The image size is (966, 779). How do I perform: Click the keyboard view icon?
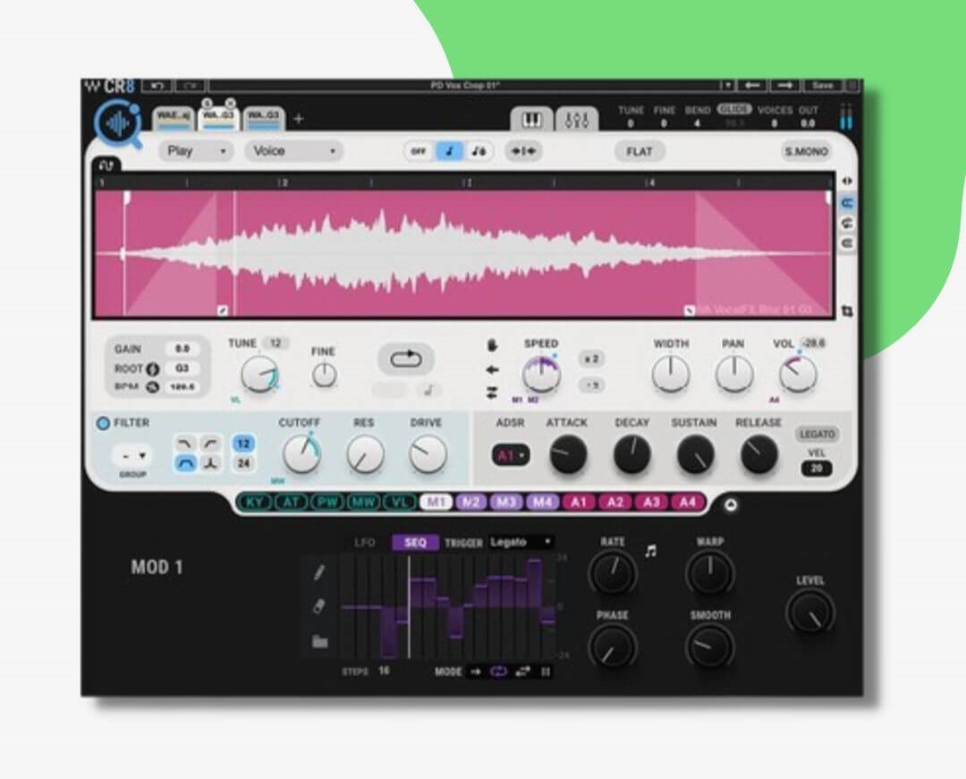pyautogui.click(x=531, y=120)
